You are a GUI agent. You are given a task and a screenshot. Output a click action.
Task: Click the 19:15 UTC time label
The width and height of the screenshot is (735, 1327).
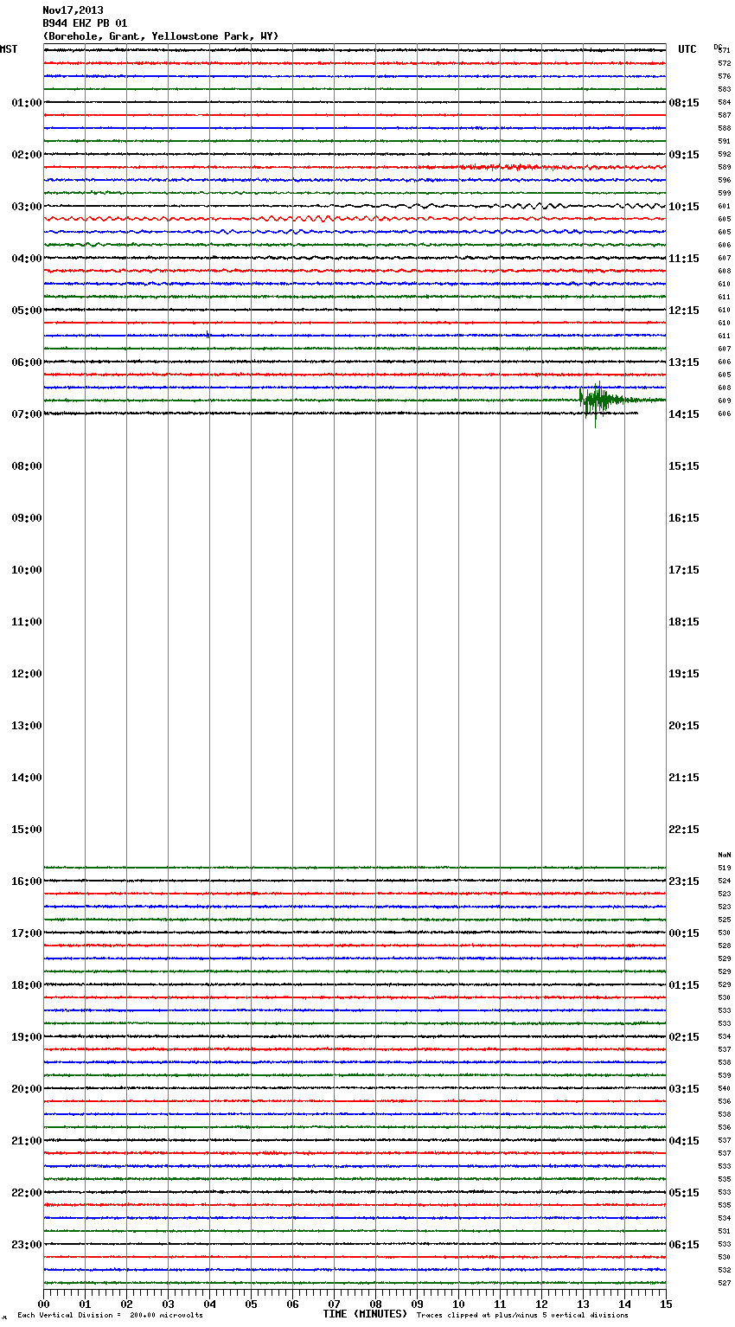click(684, 674)
